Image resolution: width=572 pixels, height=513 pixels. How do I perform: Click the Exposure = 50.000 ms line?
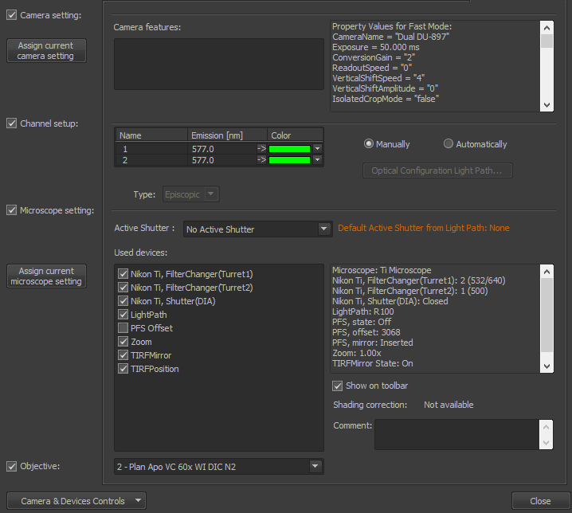click(376, 47)
